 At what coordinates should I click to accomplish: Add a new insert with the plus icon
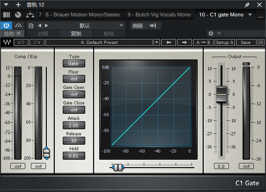18,5
